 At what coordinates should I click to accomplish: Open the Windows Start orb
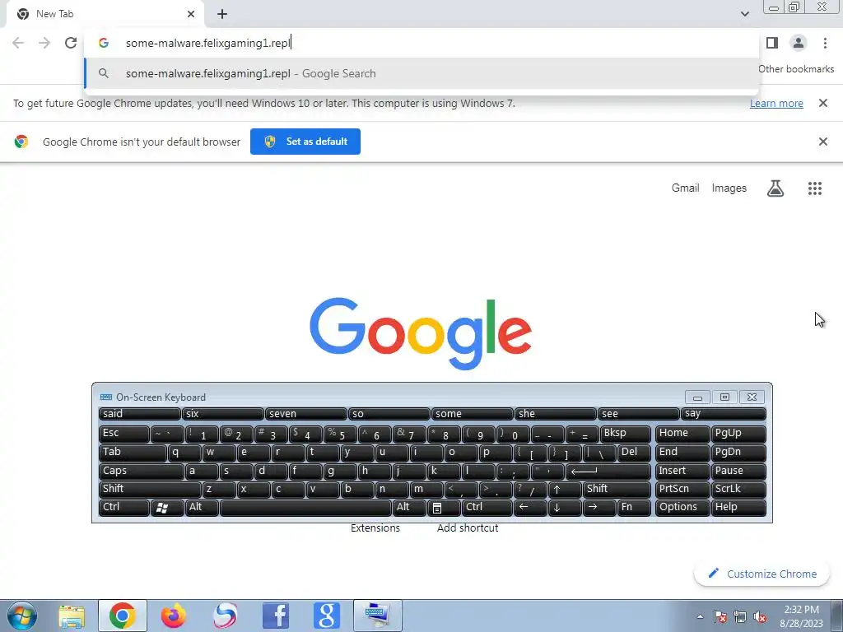22,616
